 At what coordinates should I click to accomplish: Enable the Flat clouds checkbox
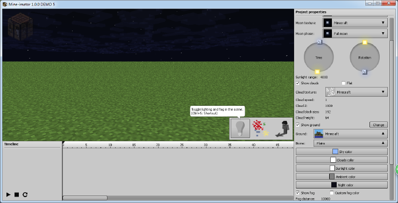tap(344, 83)
